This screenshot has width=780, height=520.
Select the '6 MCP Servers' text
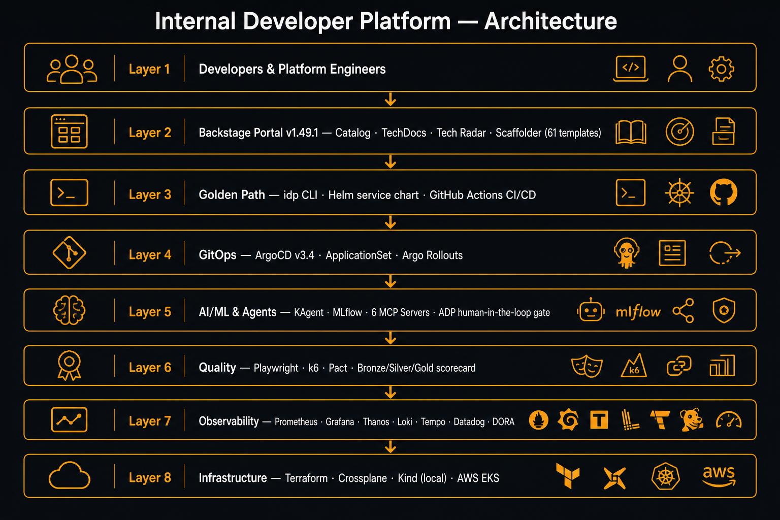pos(400,312)
